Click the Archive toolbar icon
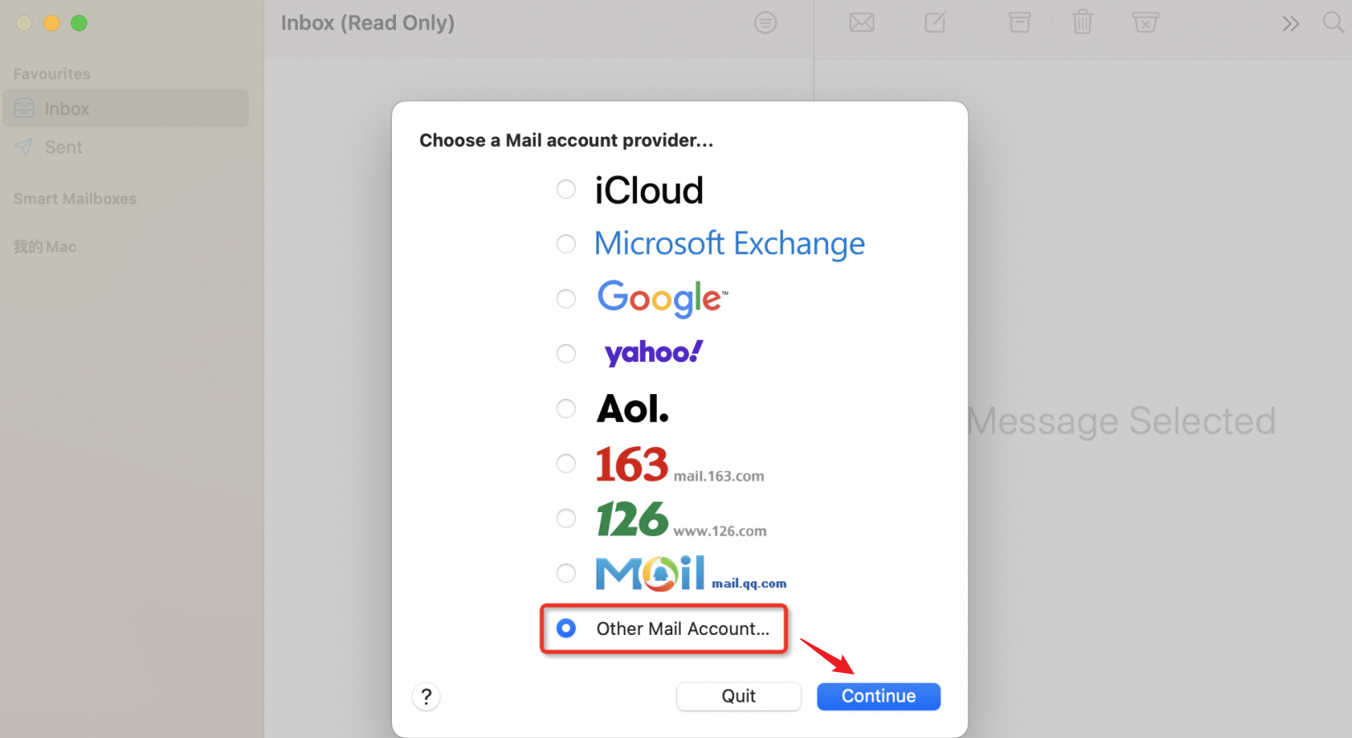1352x738 pixels. tap(1020, 22)
